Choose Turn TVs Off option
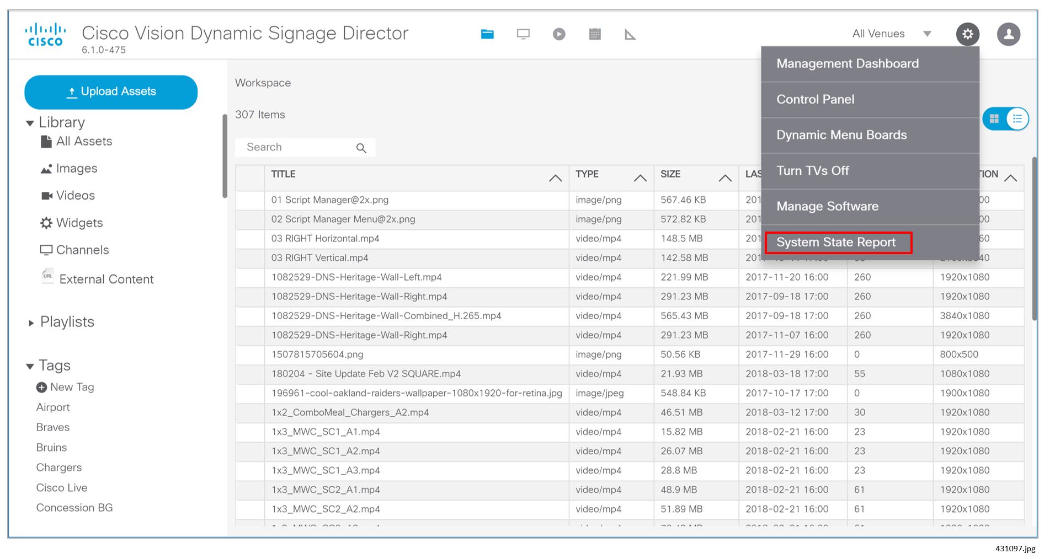This screenshot has height=559, width=1055. point(813,170)
